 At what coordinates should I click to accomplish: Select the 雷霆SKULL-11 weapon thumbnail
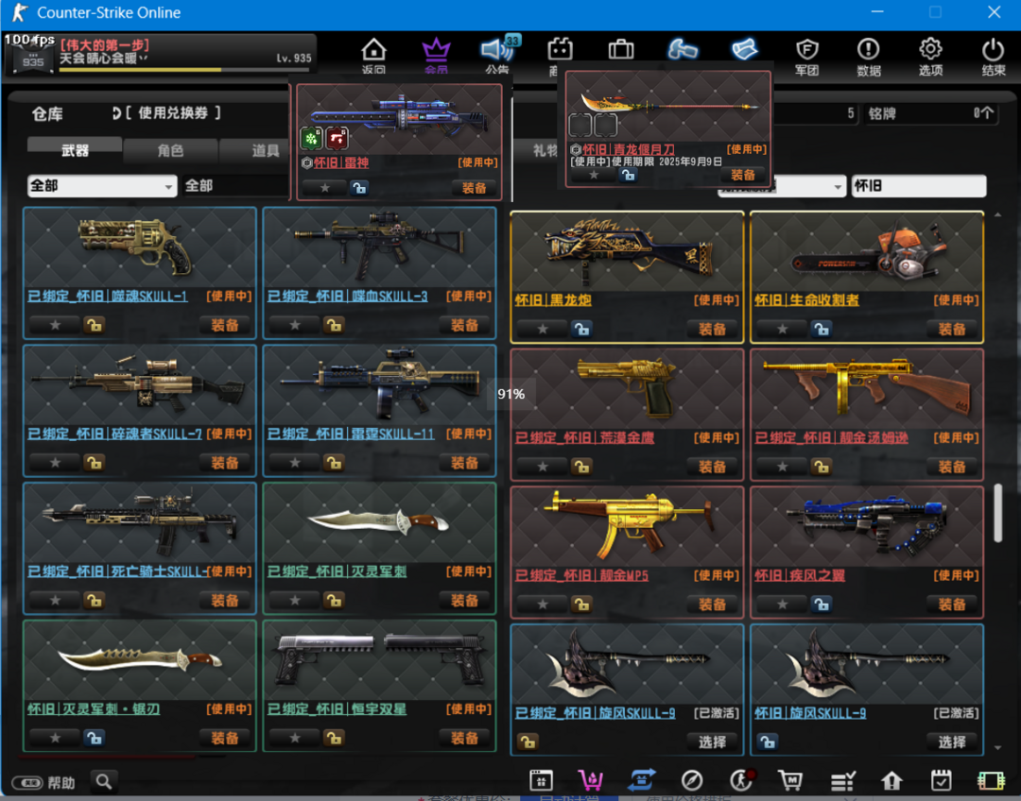coord(380,383)
